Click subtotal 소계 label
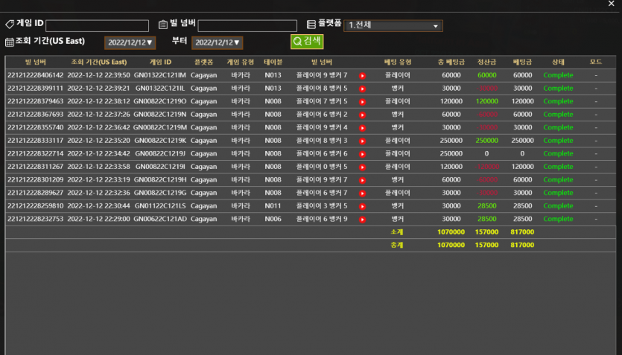The width and height of the screenshot is (622, 355). (x=397, y=232)
